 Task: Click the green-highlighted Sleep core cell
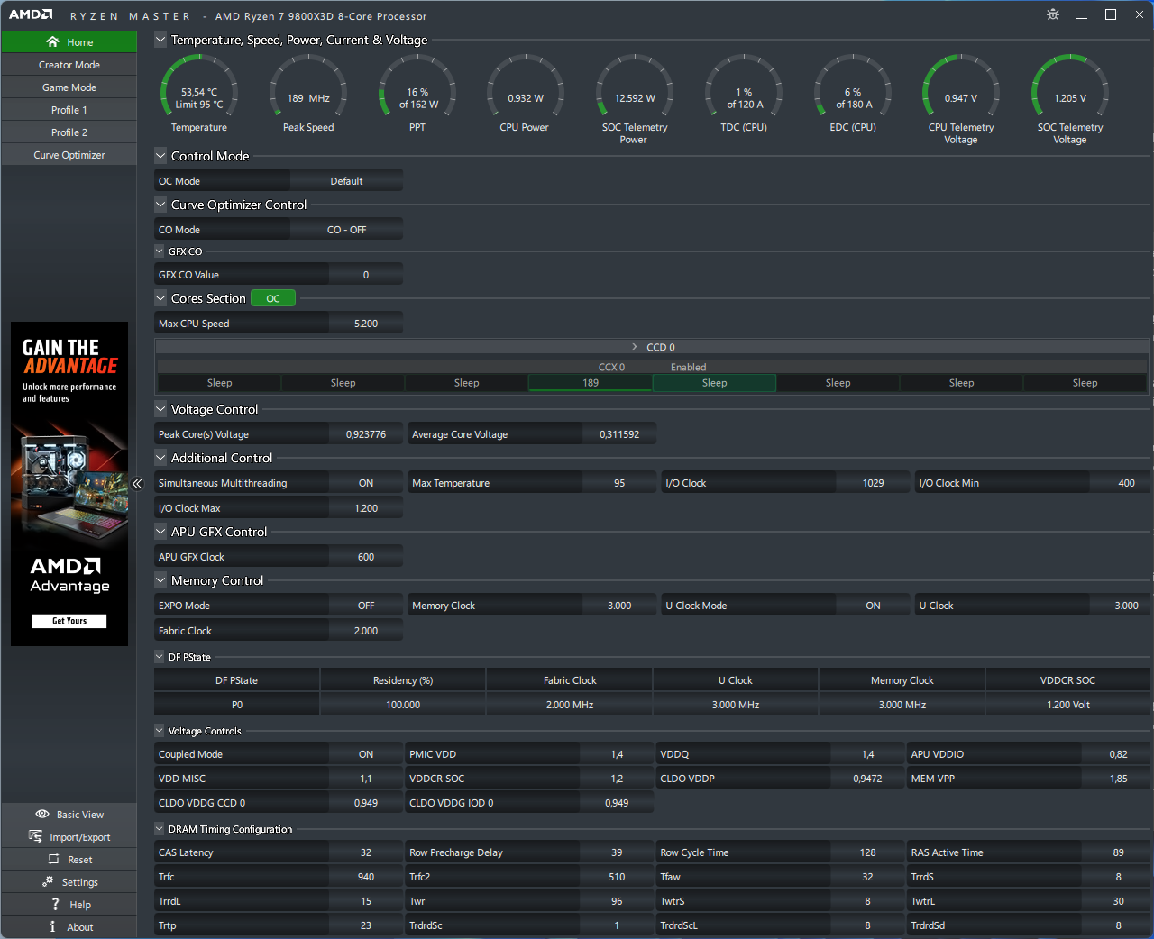tap(714, 383)
